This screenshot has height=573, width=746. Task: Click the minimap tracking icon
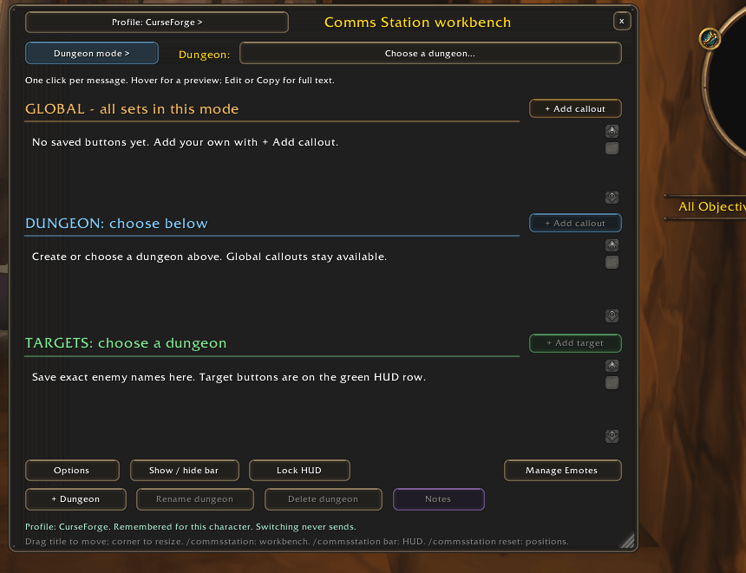pyautogui.click(x=710, y=38)
